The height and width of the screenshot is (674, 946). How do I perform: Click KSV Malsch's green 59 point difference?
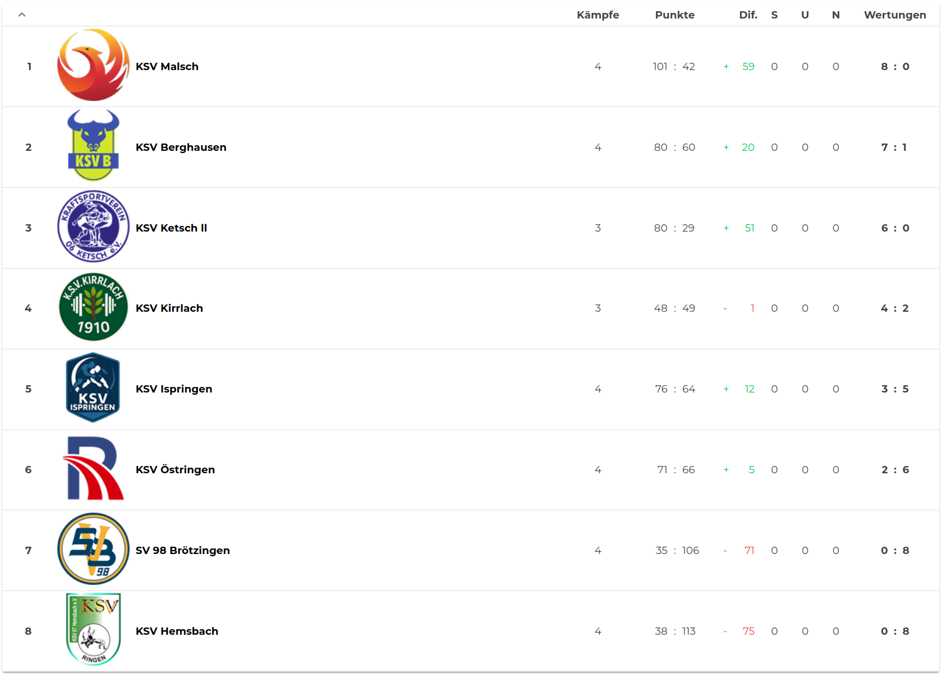coord(748,67)
